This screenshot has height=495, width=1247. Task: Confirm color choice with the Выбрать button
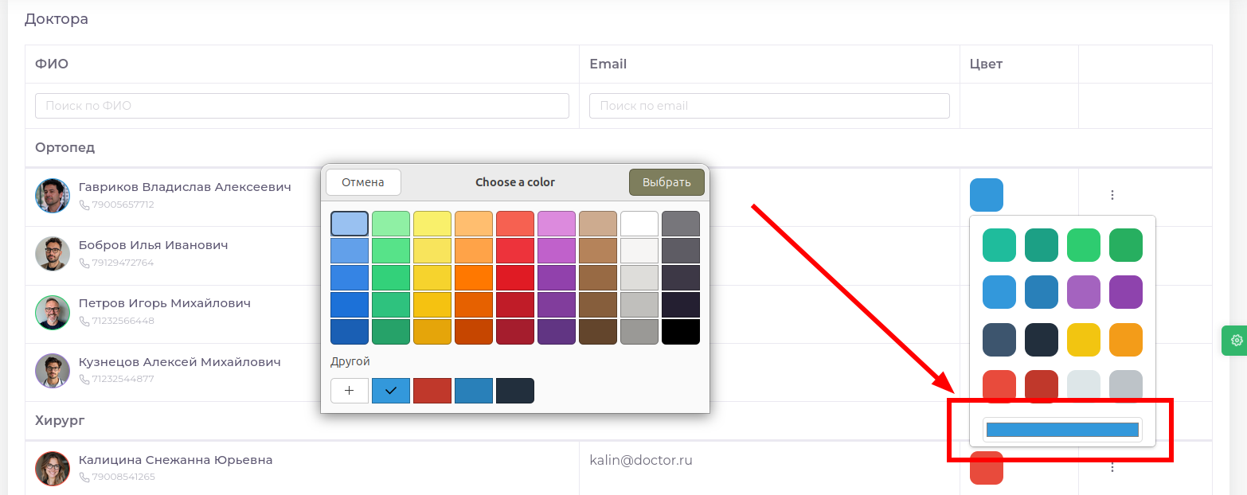pyautogui.click(x=666, y=181)
